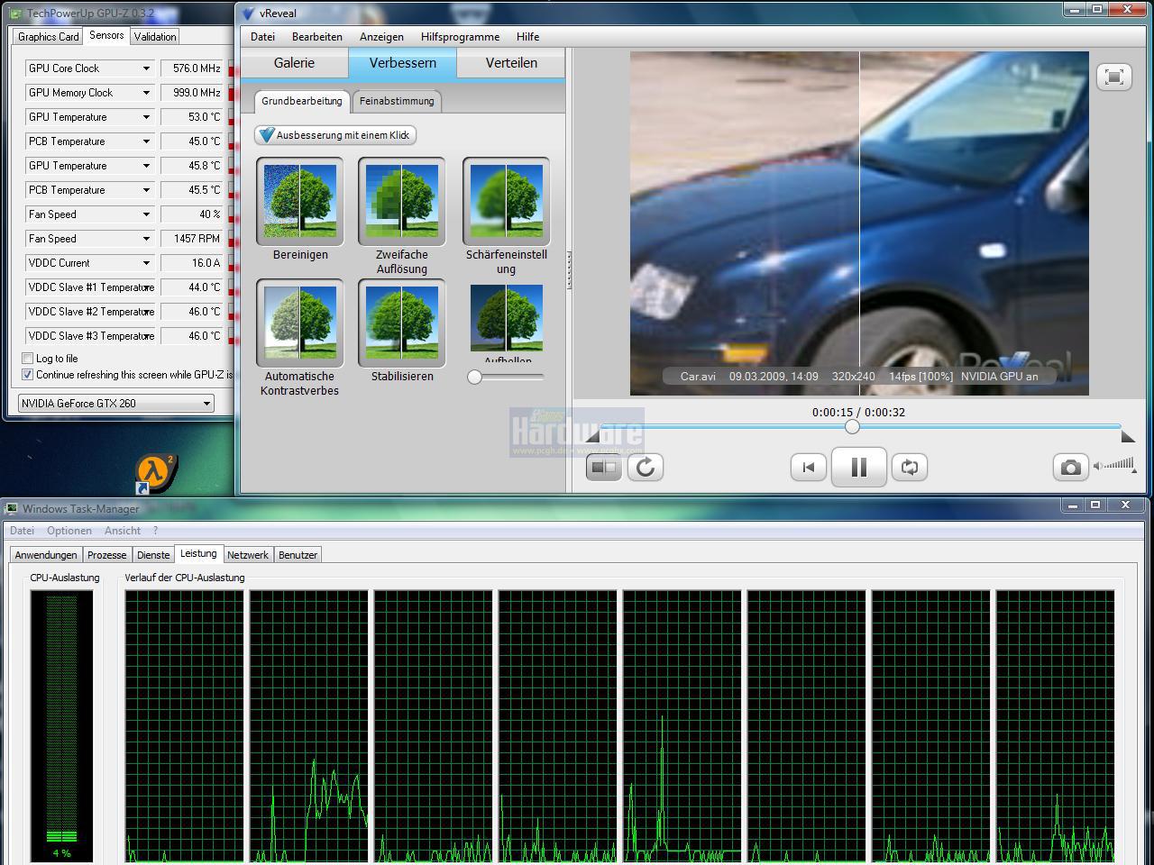The height and width of the screenshot is (865, 1154).
Task: Open the Anzeigen menu in vReveal
Action: coord(381,37)
